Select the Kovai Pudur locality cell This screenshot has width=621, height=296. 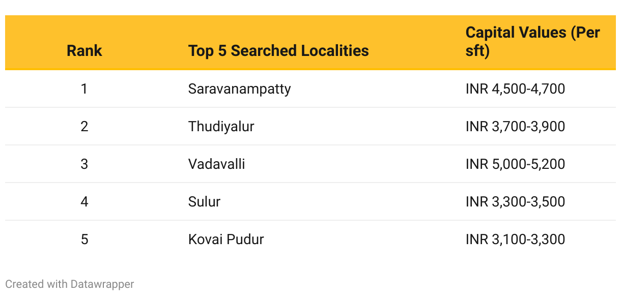[x=226, y=239]
